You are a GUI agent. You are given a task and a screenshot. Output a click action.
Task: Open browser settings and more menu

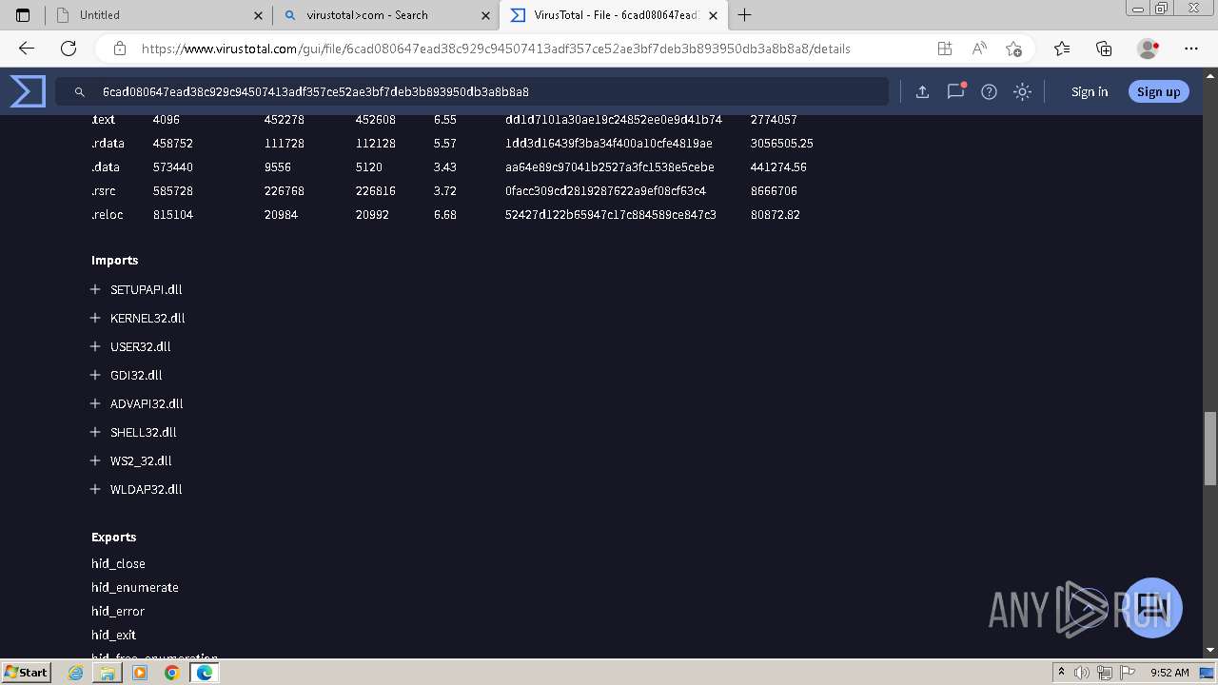coord(1191,49)
